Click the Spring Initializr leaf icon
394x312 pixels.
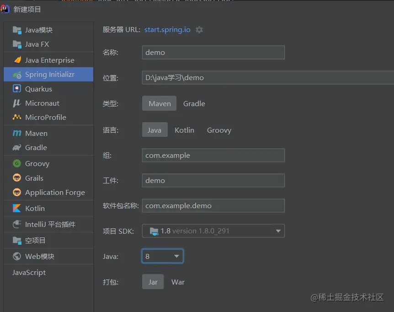coord(17,75)
